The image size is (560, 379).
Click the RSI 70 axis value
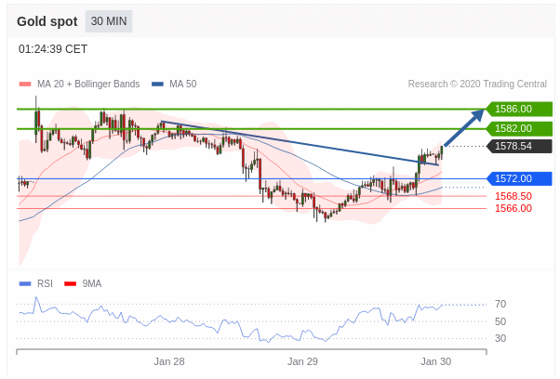pos(500,305)
